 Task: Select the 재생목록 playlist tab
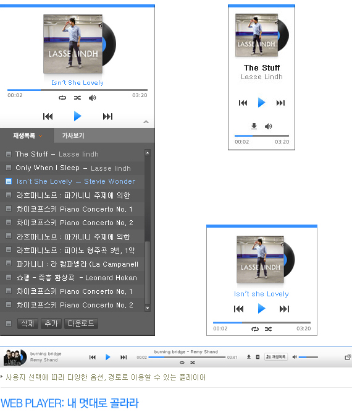point(24,135)
